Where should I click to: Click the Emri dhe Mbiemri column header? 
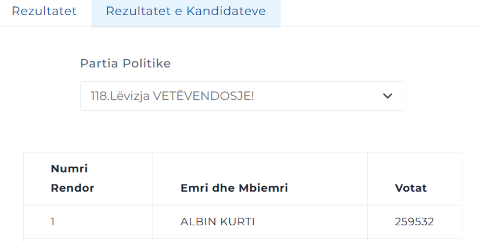(234, 188)
